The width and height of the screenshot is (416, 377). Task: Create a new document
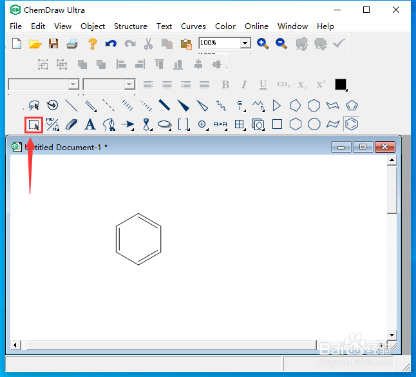click(17, 44)
